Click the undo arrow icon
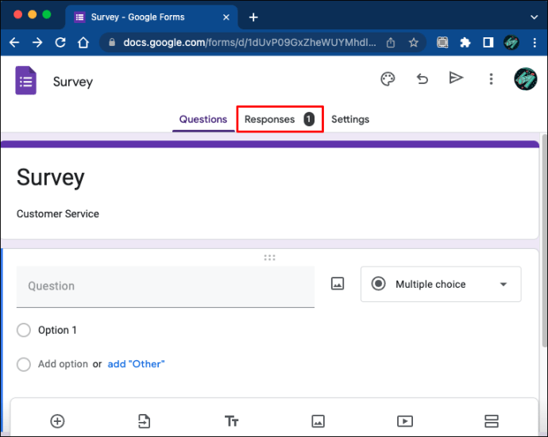The image size is (548, 437). pyautogui.click(x=423, y=79)
